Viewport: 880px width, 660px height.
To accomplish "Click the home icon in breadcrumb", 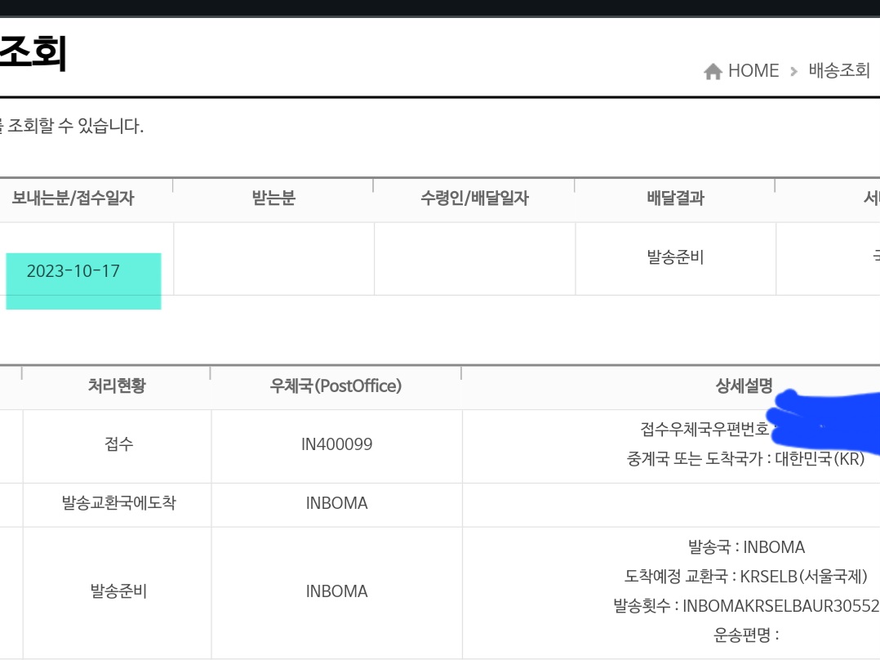I will (x=713, y=72).
